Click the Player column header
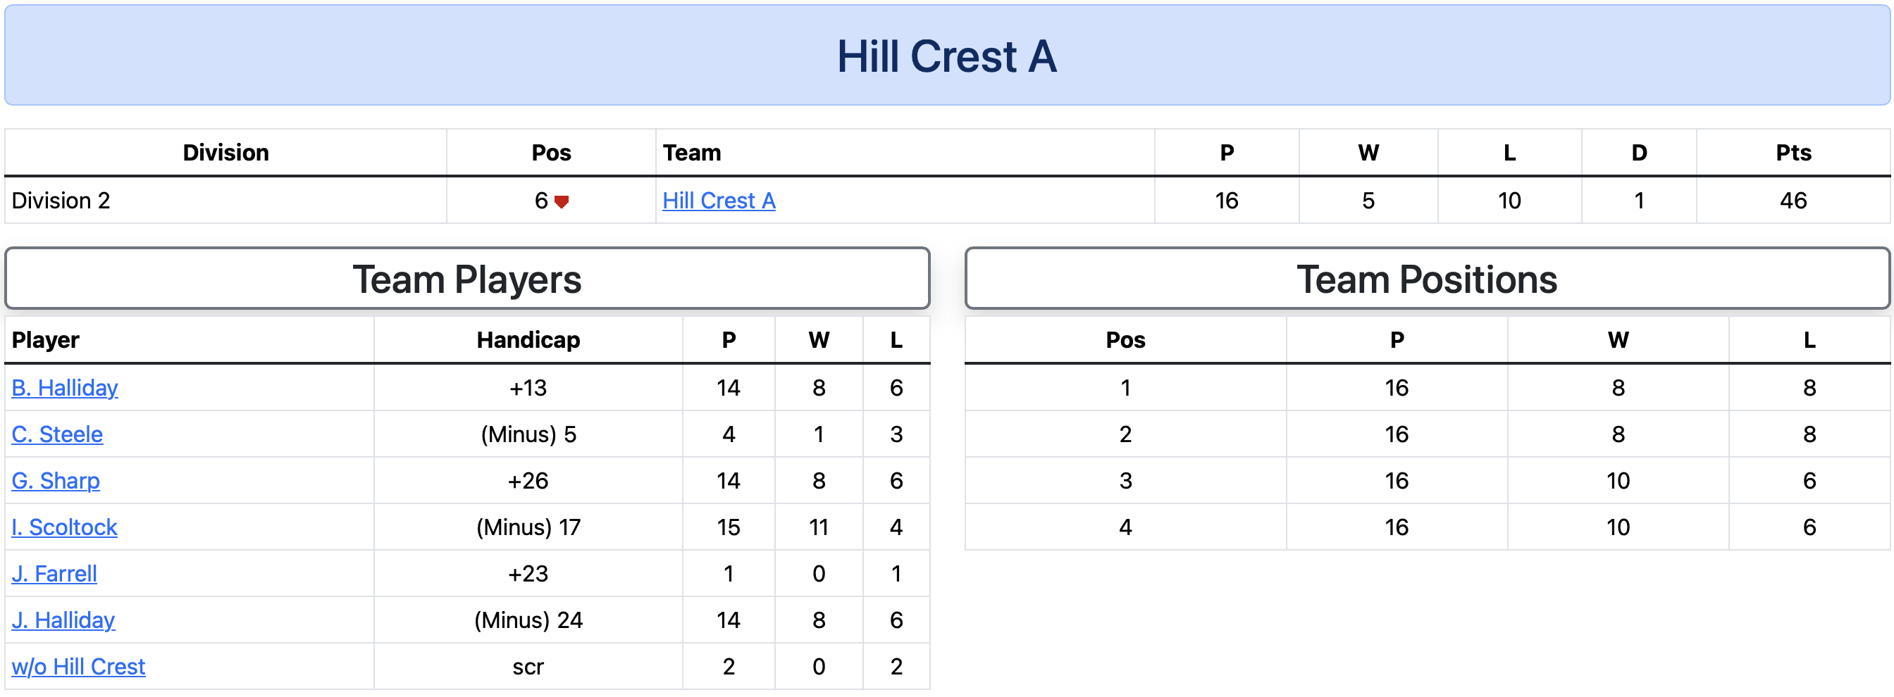1894x697 pixels. click(46, 340)
